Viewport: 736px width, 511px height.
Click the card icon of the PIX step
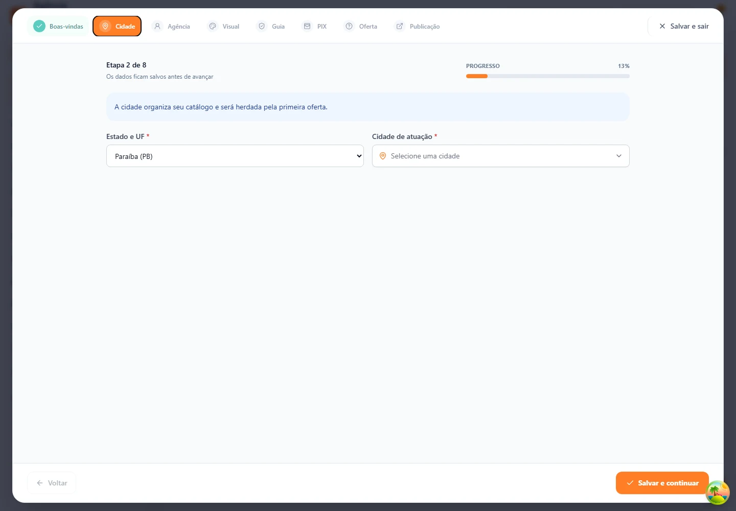(307, 26)
